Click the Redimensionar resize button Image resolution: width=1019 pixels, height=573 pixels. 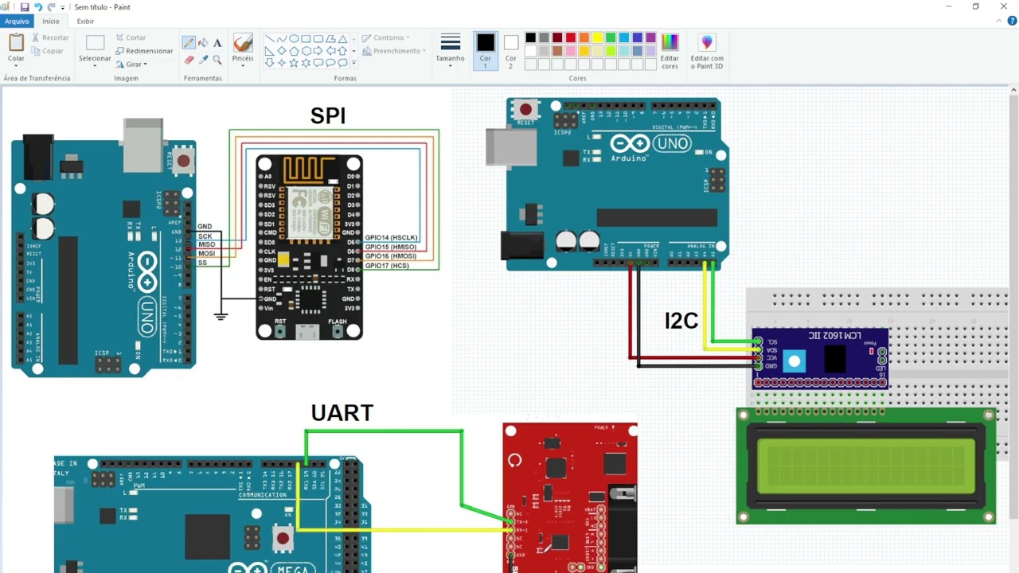pos(144,51)
